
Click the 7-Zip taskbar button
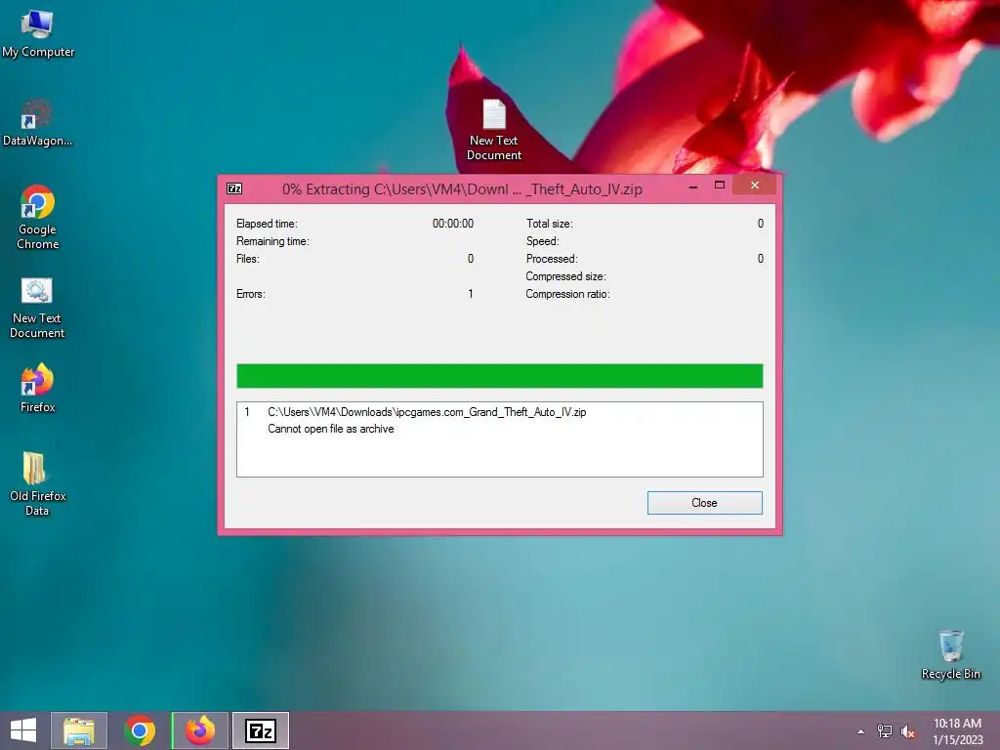261,730
